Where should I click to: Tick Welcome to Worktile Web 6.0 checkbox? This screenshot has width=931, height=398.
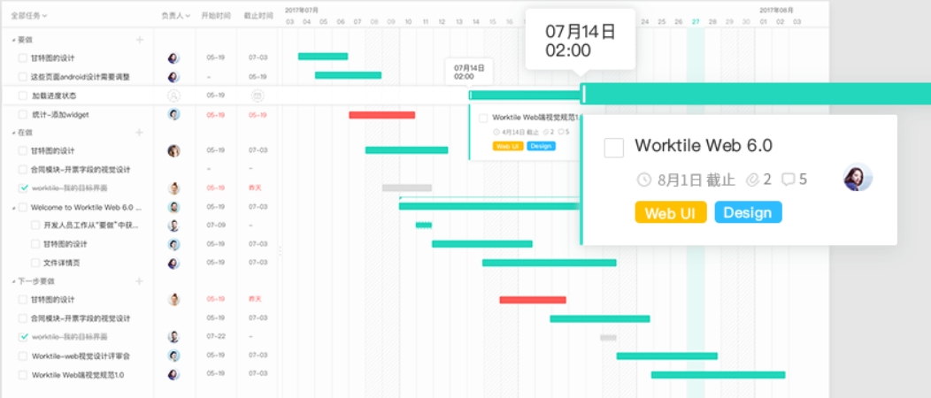[x=22, y=207]
